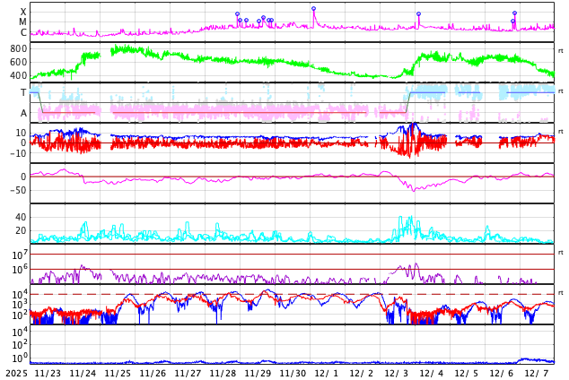Click the X flare class axis label
Viewport: 569px width, 380px height.
point(23,12)
